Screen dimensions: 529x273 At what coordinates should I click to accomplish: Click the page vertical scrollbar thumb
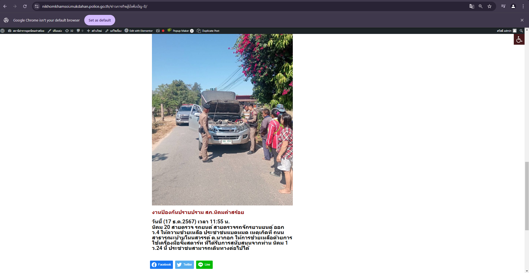tap(527, 196)
